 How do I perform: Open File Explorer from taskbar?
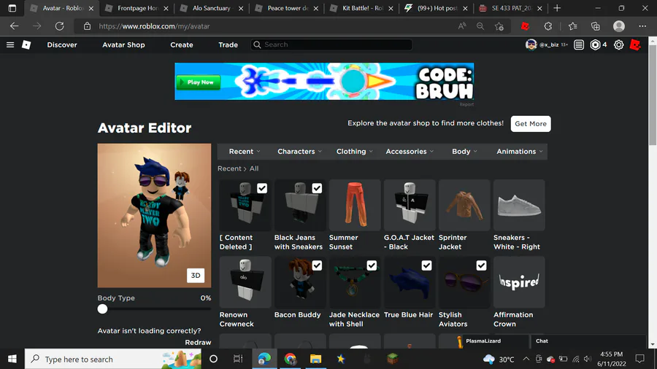click(315, 359)
